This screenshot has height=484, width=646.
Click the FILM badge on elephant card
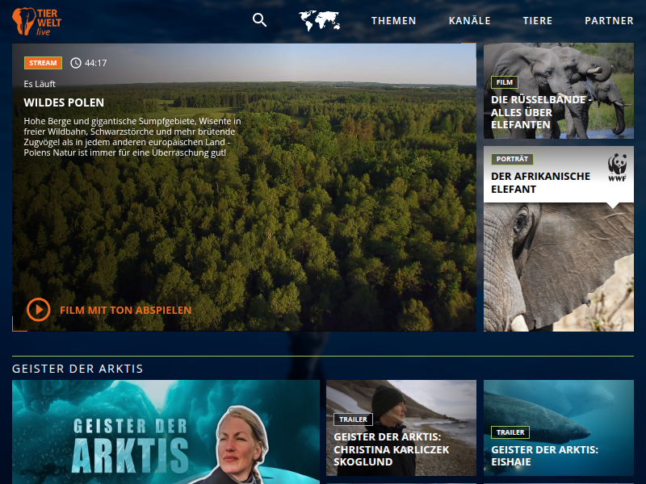(504, 82)
